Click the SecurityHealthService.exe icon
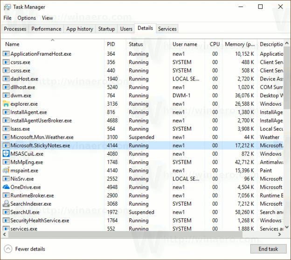The height and width of the screenshot is (260, 291). click(6, 220)
